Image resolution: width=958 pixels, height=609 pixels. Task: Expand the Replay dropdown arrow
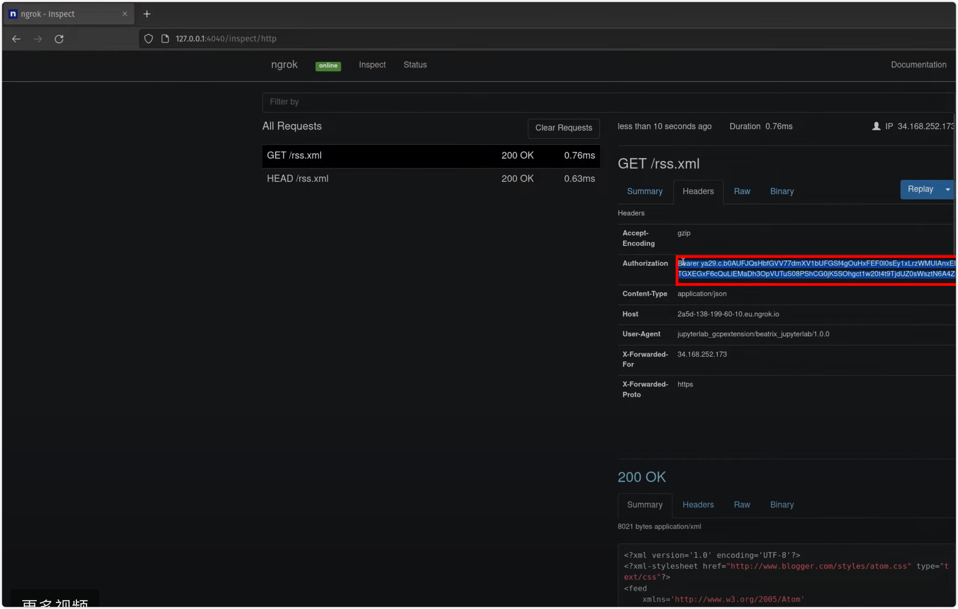[948, 189]
